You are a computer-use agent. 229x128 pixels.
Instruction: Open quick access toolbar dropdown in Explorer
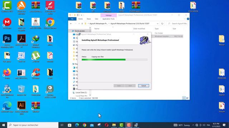82,15
